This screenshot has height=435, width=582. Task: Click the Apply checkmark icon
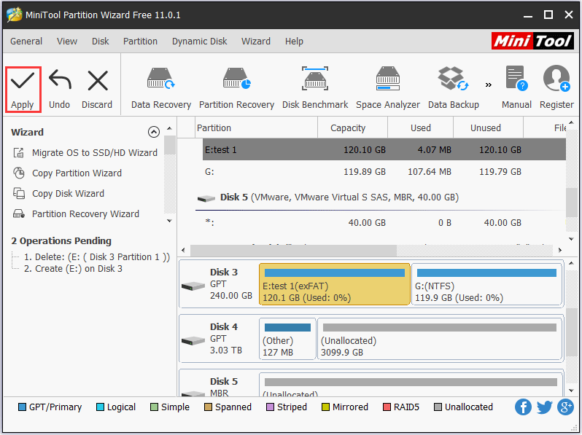[x=23, y=82]
